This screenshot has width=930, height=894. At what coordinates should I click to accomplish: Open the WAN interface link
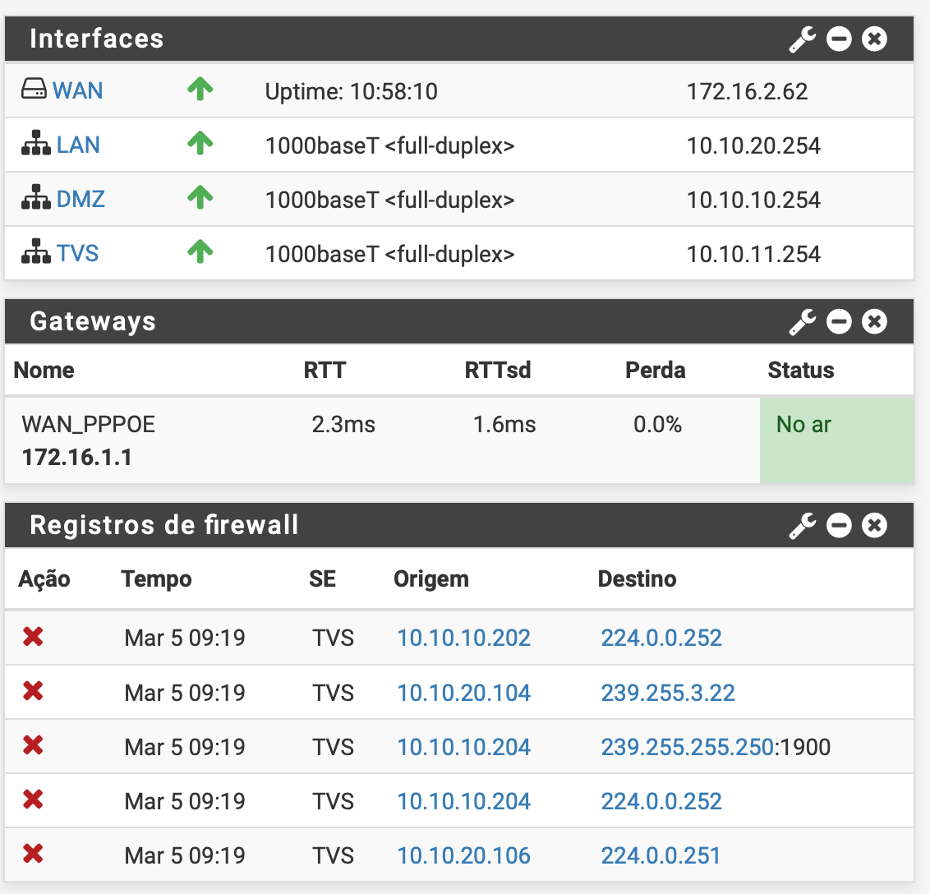pyautogui.click(x=77, y=90)
